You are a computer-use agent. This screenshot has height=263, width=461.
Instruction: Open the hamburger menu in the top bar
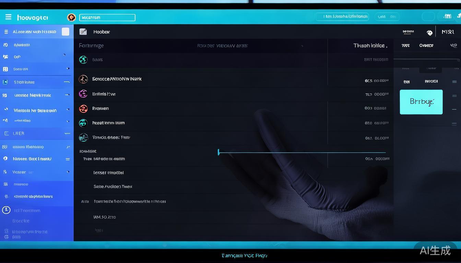click(8, 17)
